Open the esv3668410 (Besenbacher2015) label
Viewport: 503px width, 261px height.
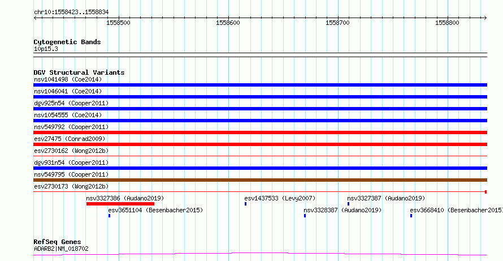457,210
